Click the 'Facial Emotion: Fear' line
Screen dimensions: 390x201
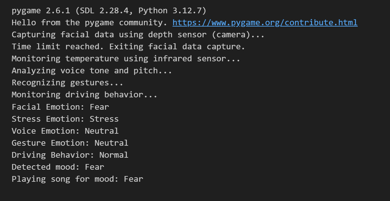[x=60, y=107]
